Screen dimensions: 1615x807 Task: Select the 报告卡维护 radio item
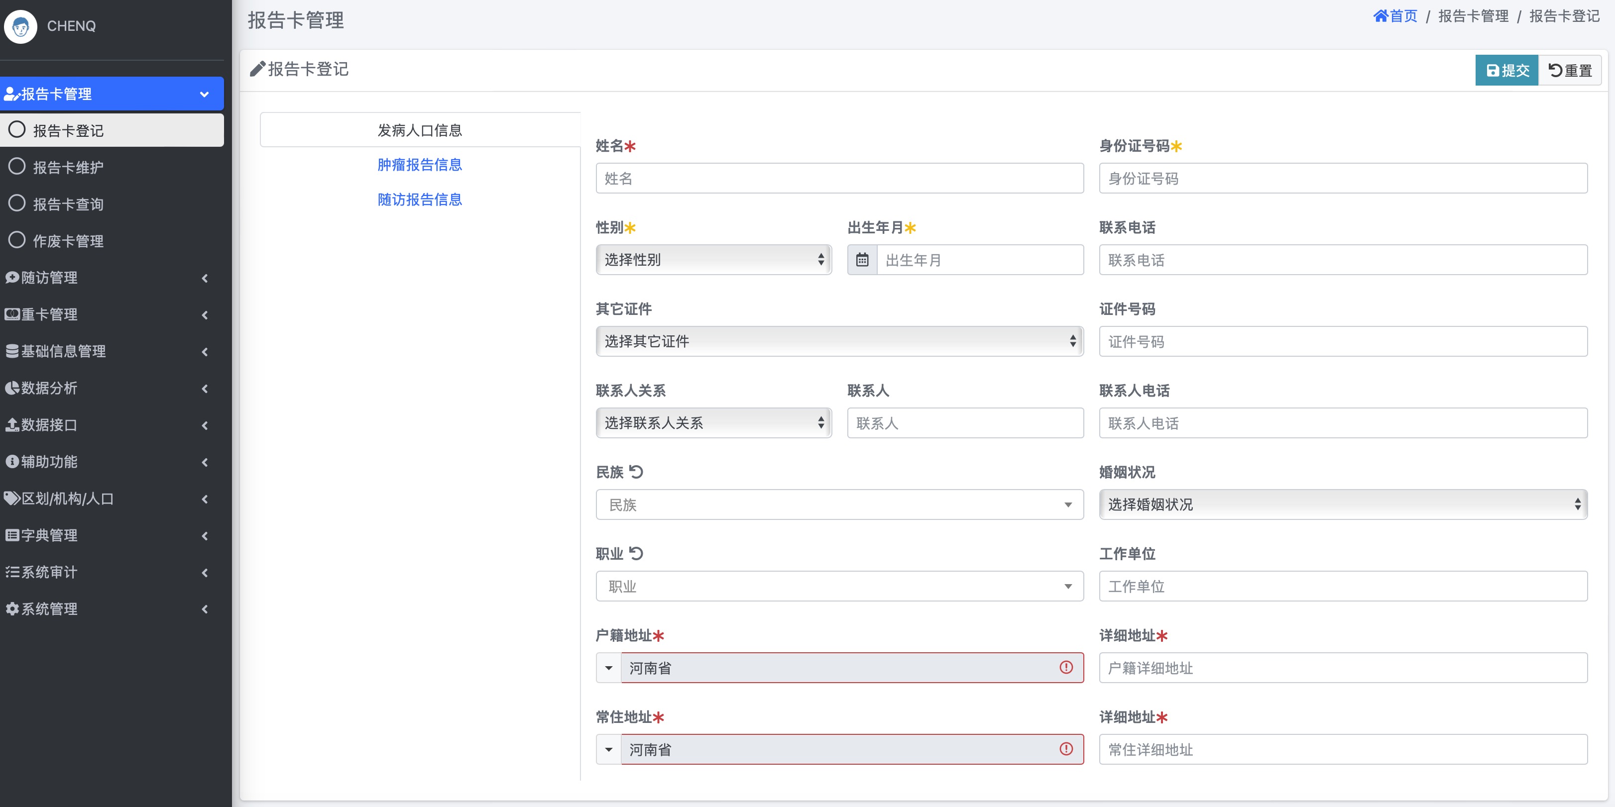click(68, 167)
